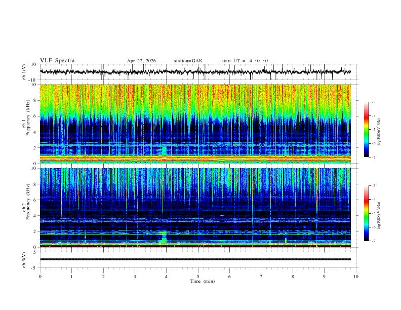Select the 9 minute tick label on the time axis
Screen dimensions: 401x310
[x=324, y=277]
